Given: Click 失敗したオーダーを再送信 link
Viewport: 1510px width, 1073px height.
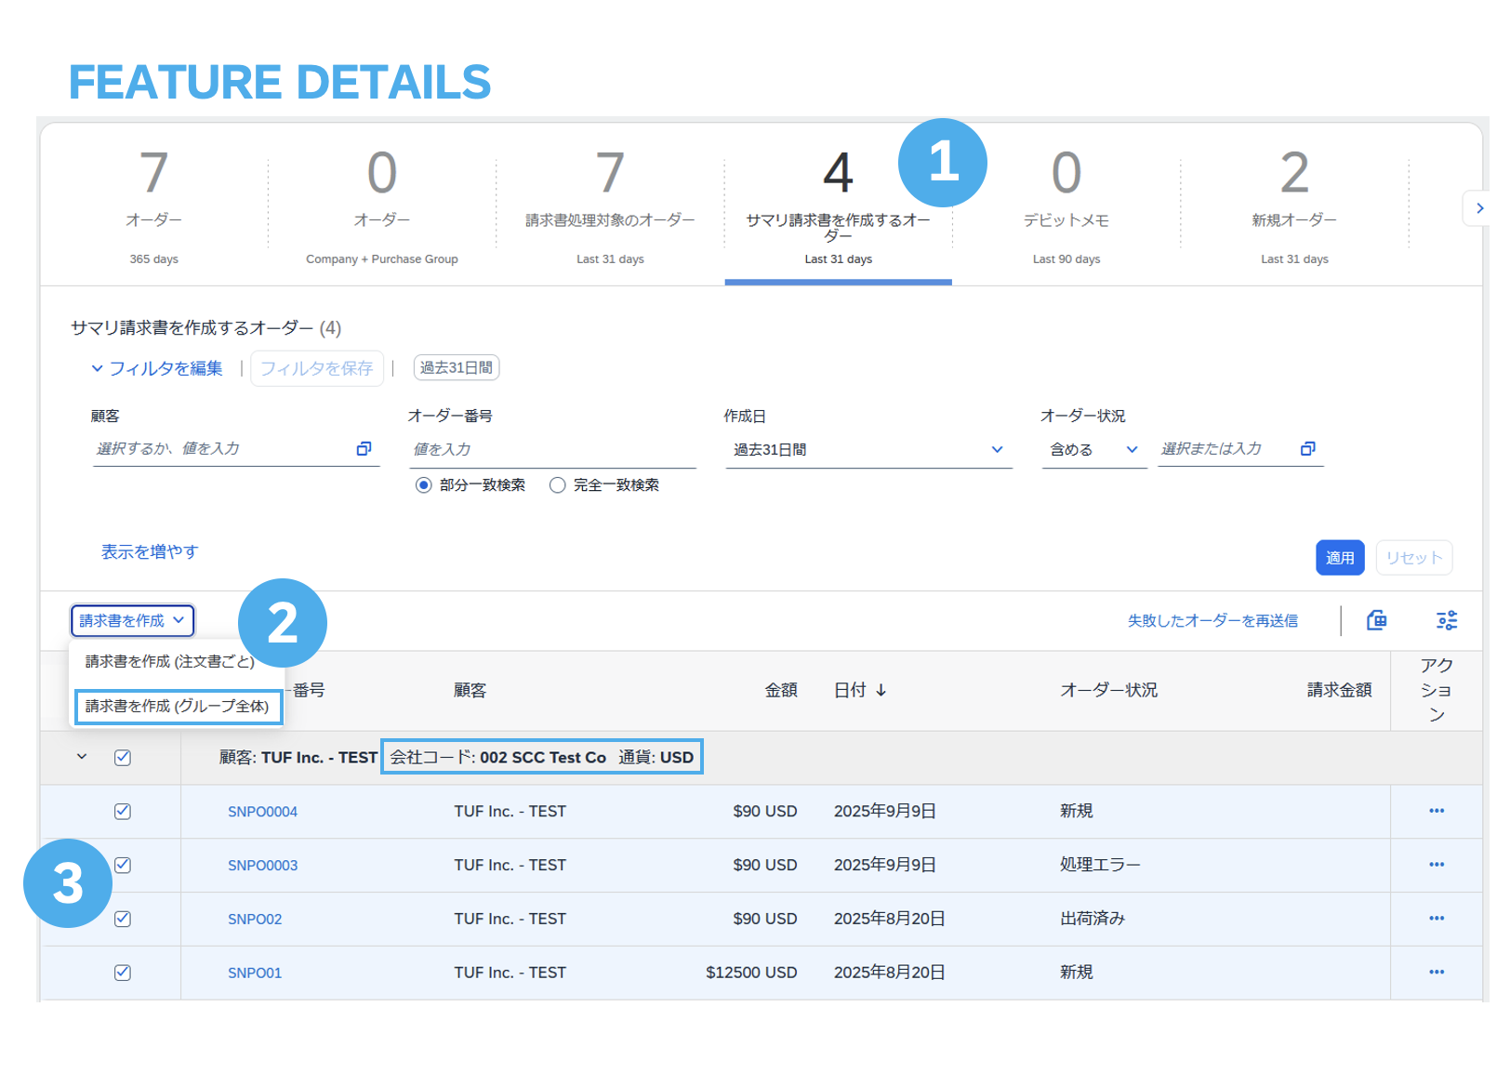Looking at the screenshot, I should click(1212, 620).
